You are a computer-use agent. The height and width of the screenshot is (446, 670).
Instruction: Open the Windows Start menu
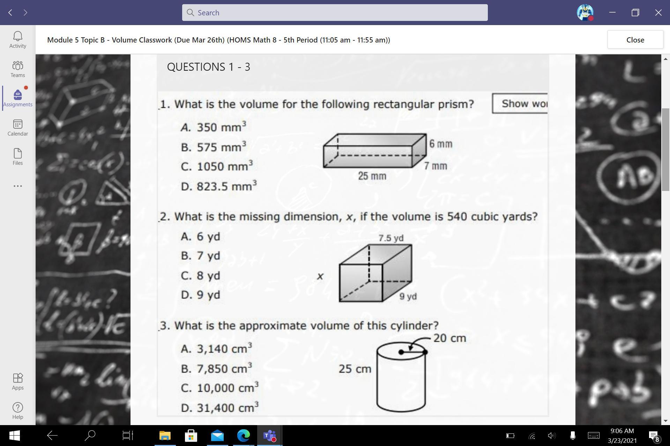click(14, 436)
